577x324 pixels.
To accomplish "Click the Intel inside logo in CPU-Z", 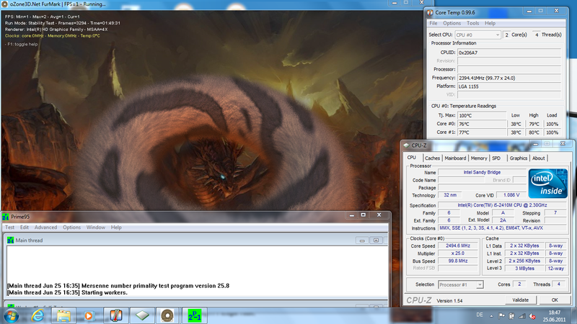I will coord(548,184).
